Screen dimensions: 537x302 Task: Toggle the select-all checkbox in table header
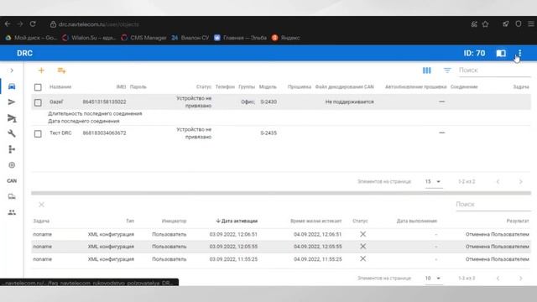(38, 87)
